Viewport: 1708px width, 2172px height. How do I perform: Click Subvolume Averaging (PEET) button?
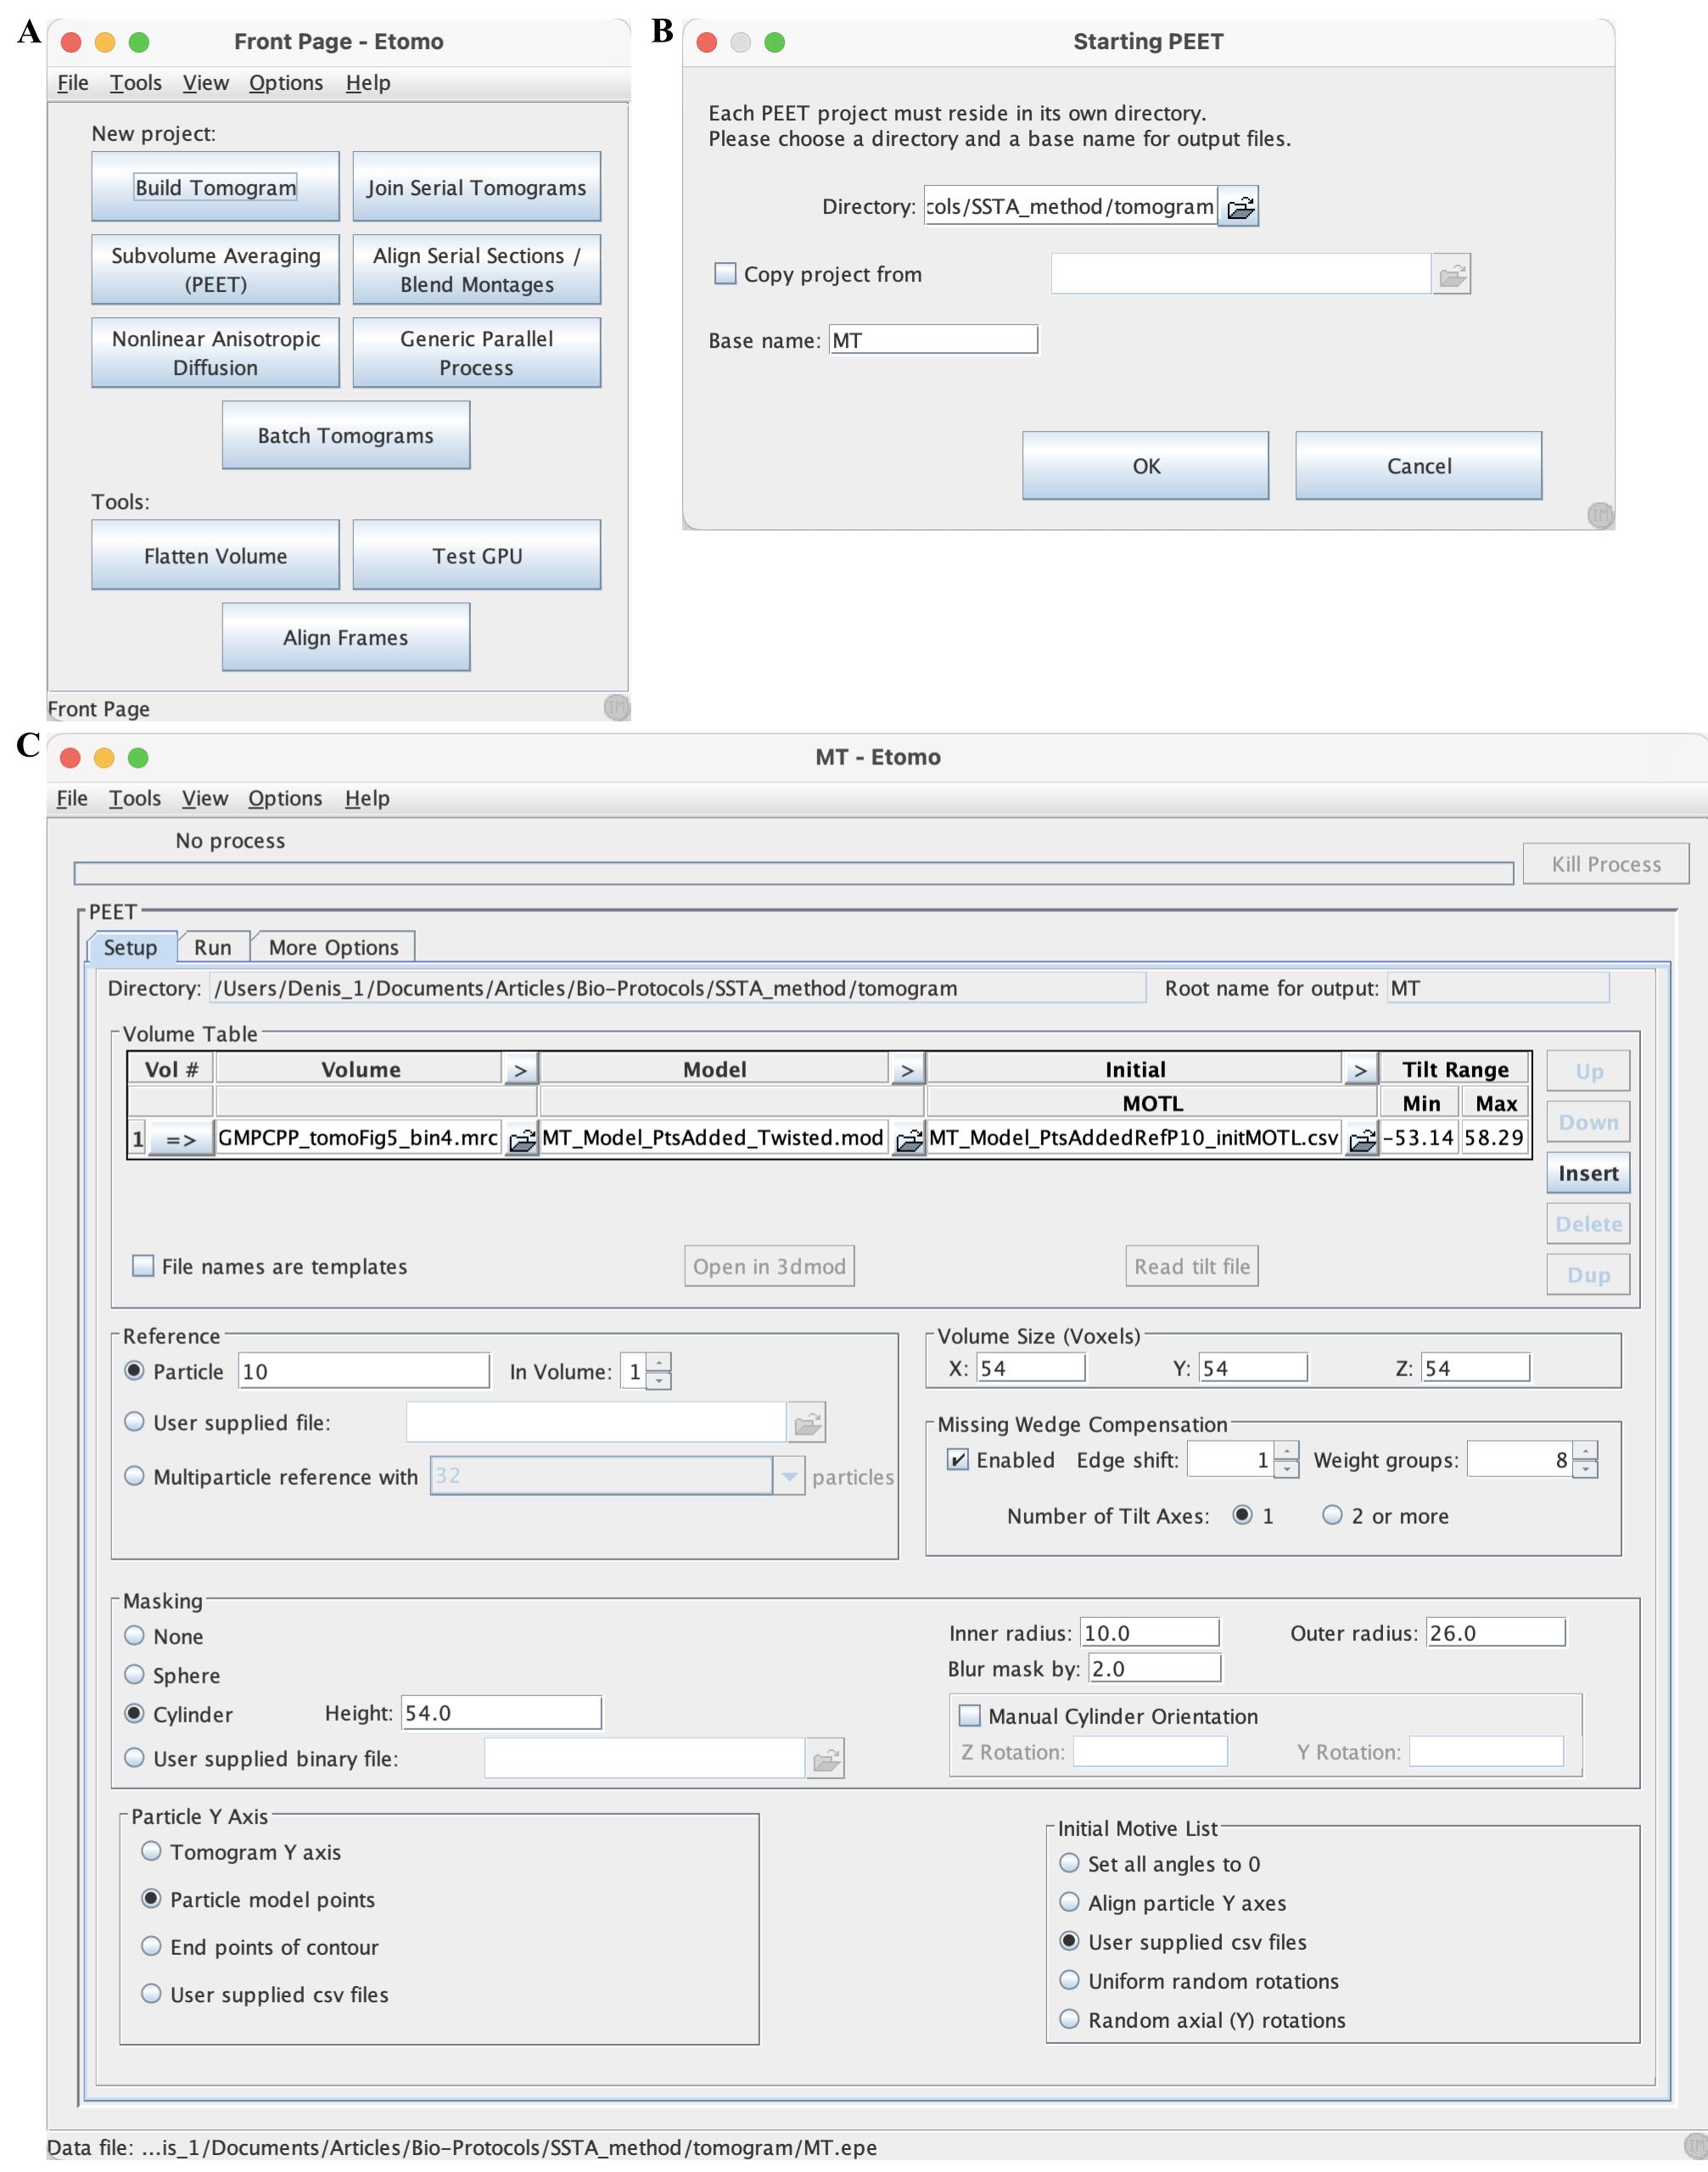(x=216, y=269)
